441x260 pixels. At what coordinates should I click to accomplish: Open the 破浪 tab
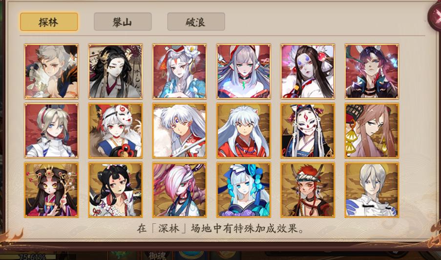[196, 22]
